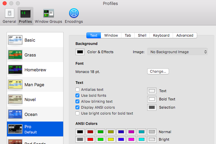
Task: Select the Ocean profile icon
Action: click(x=15, y=114)
